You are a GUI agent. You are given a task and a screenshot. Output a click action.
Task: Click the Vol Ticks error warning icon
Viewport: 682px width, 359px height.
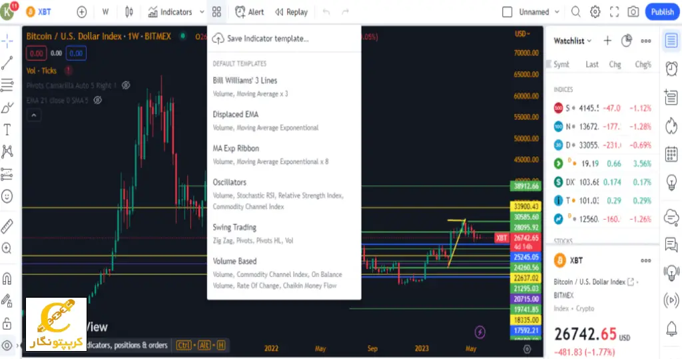(69, 71)
